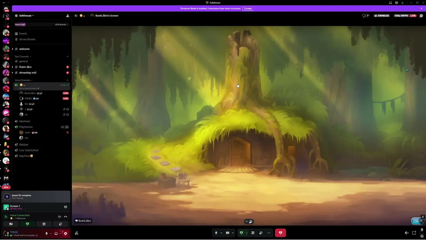Click the M server icon in server list
426x240 pixels.
point(6,178)
